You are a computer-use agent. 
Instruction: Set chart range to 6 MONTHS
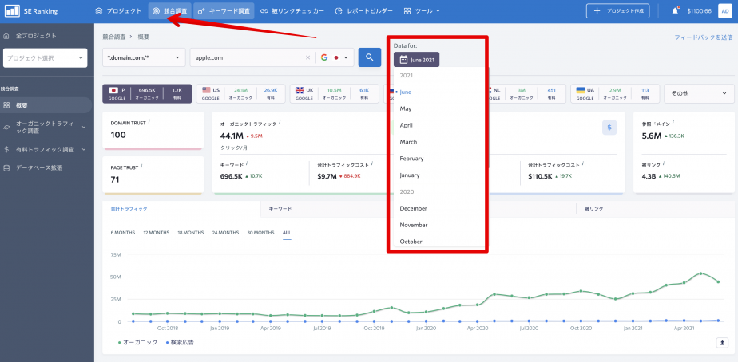pos(123,233)
